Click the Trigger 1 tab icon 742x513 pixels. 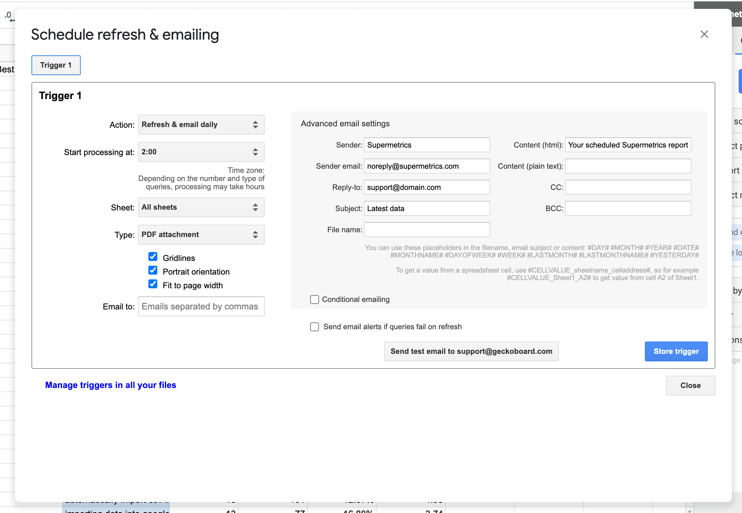click(56, 65)
